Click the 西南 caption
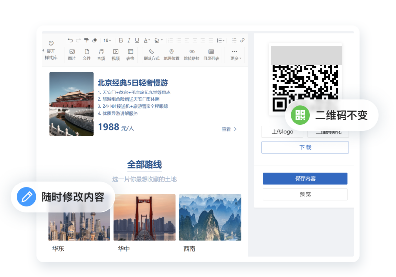 pos(189,249)
